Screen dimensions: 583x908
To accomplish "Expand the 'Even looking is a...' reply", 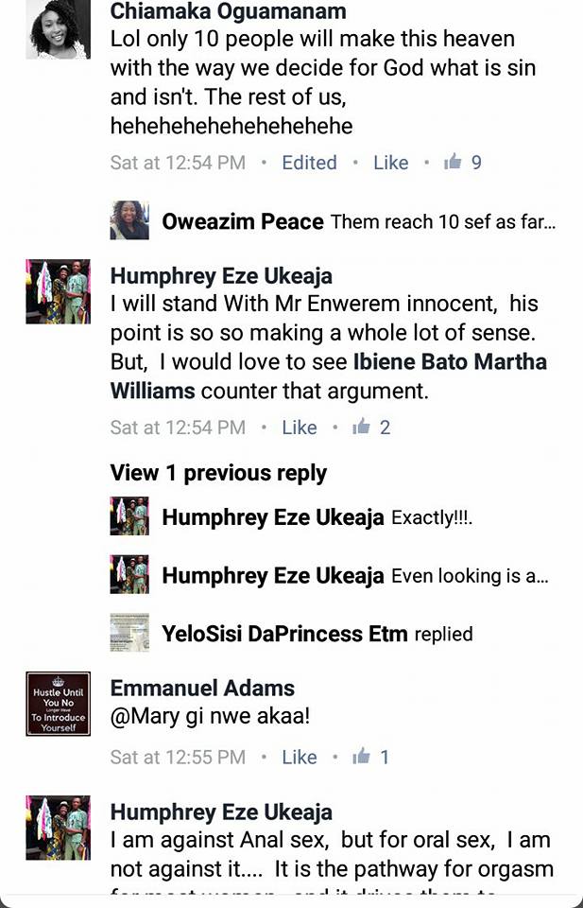I will point(470,576).
